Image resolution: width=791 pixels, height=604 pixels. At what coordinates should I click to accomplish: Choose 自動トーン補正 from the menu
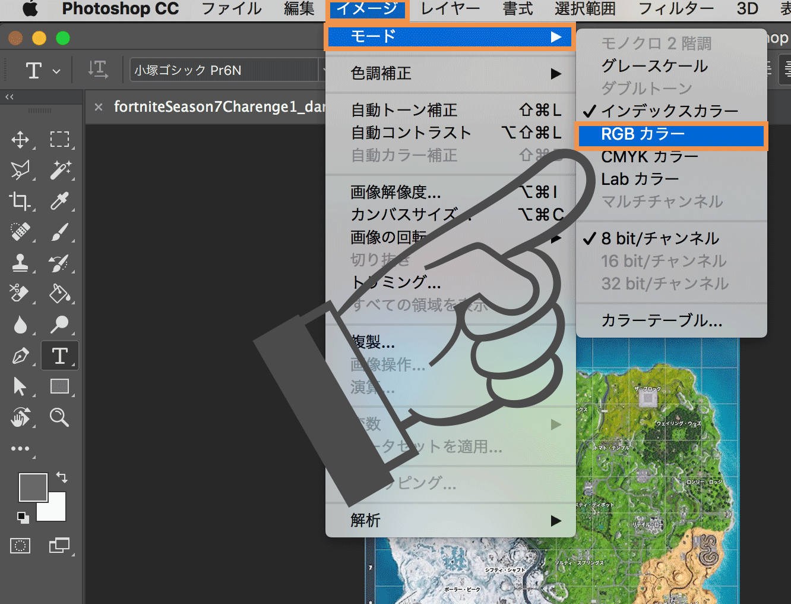tap(451, 111)
